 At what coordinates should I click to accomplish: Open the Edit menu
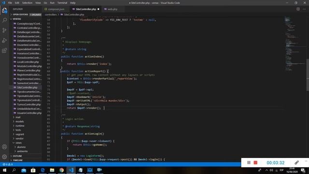coord(17,3)
